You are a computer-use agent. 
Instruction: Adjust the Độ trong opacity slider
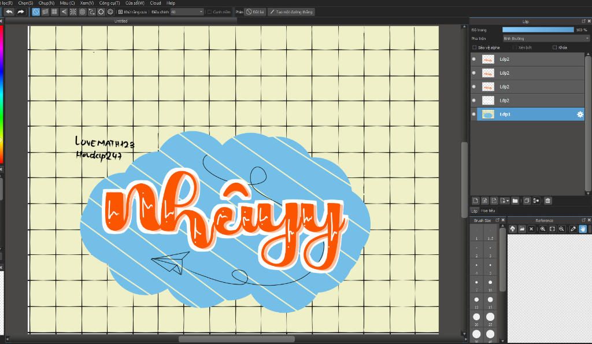pyautogui.click(x=538, y=30)
